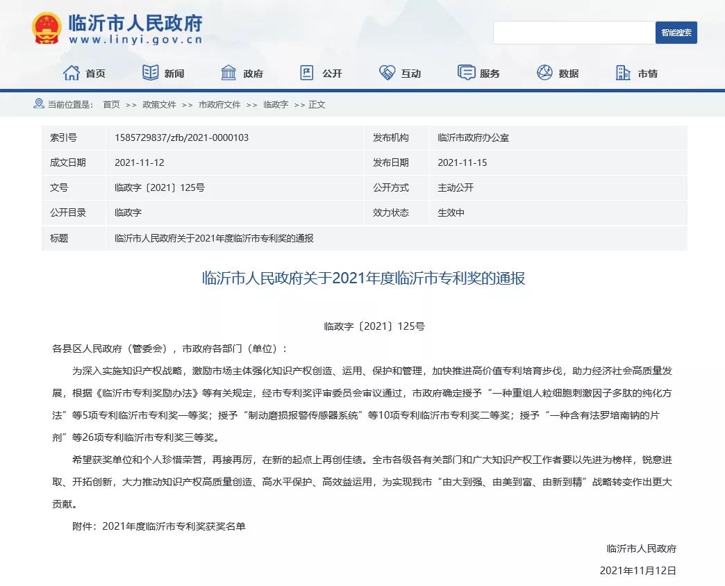
Task: Focus the site search input field
Action: (x=574, y=33)
